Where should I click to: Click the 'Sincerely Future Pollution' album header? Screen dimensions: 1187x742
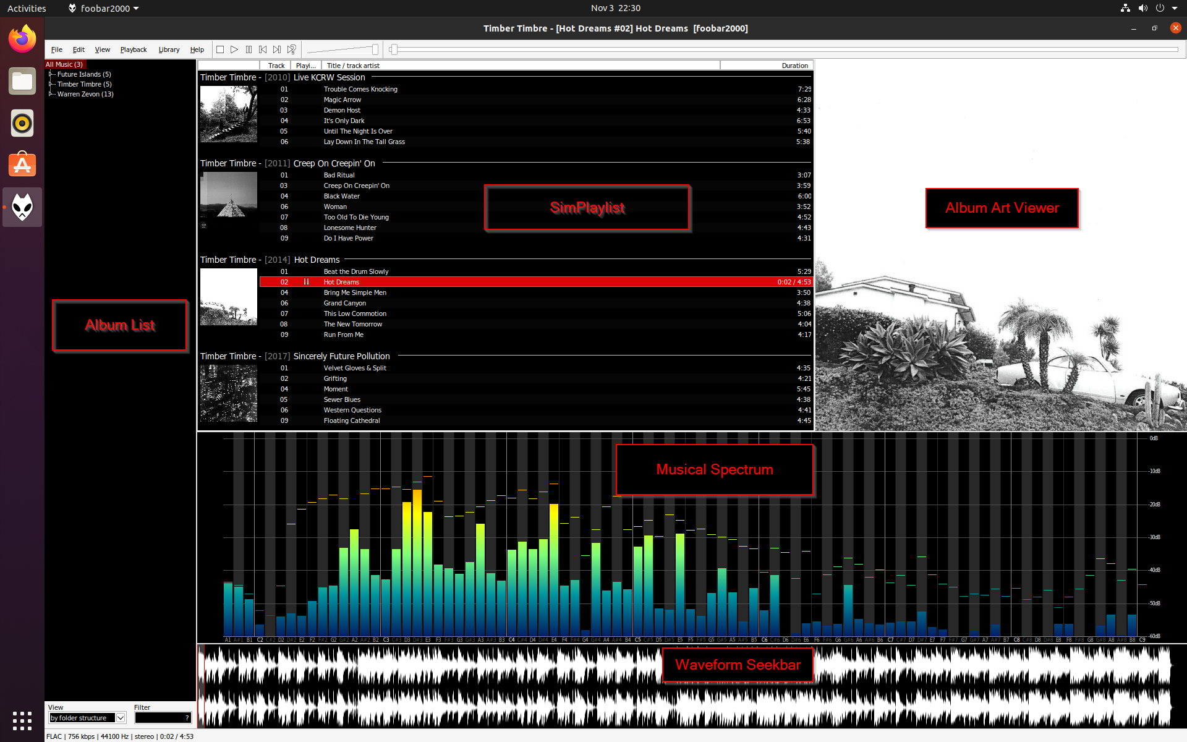(x=505, y=356)
